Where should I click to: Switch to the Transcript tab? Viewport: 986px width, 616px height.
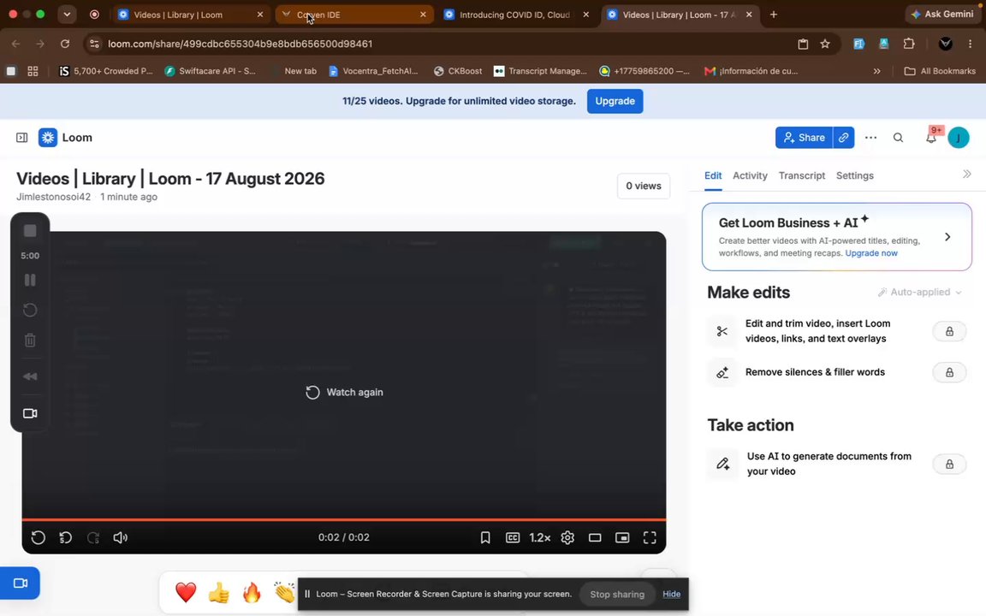pyautogui.click(x=802, y=175)
